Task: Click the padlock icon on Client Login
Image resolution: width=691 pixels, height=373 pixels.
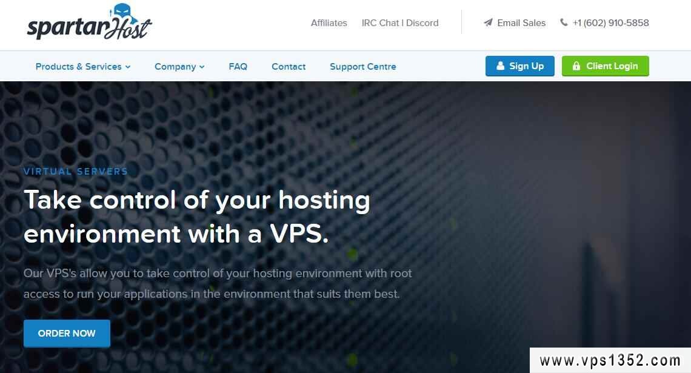Action: pyautogui.click(x=576, y=66)
